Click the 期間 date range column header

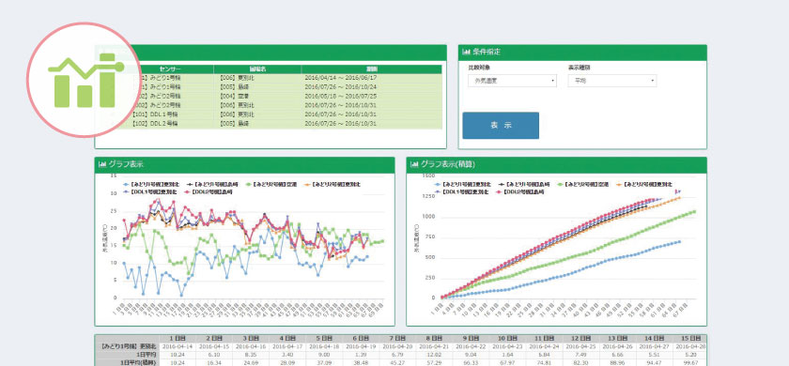[x=372, y=69]
